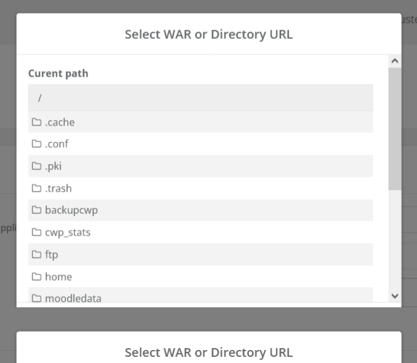Navigate into the home folder
The height and width of the screenshot is (363, 417).
[58, 277]
